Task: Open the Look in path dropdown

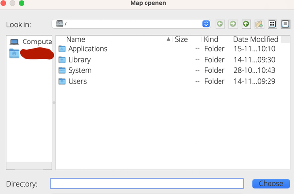Action: (x=206, y=24)
